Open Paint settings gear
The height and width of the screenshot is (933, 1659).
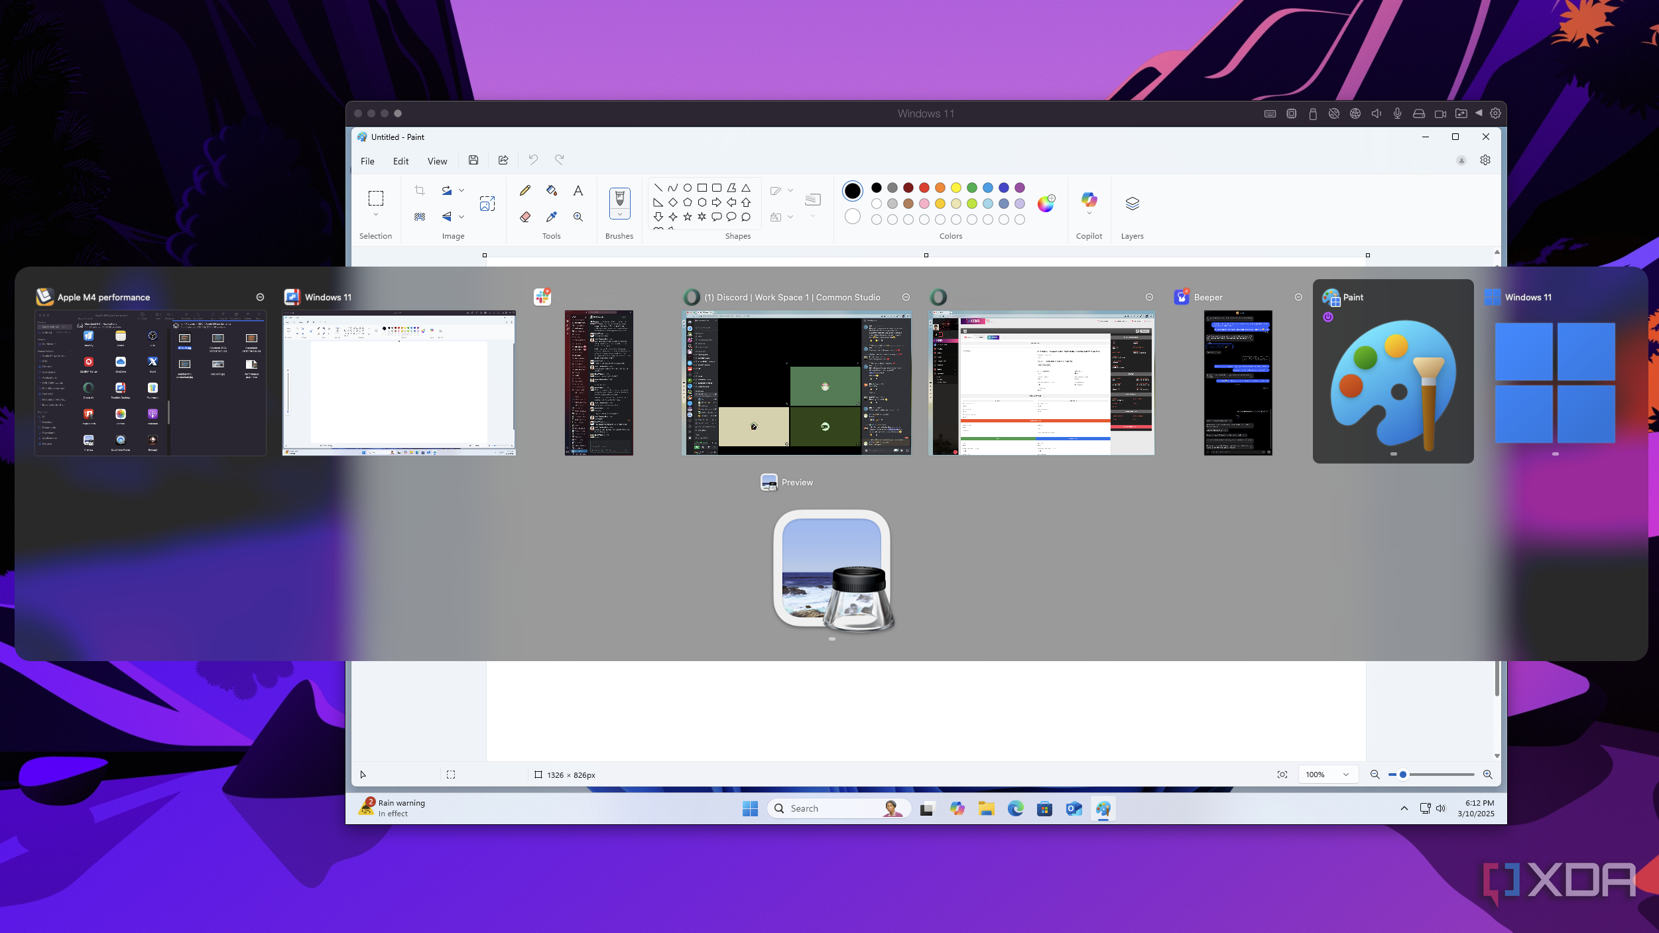click(1485, 160)
